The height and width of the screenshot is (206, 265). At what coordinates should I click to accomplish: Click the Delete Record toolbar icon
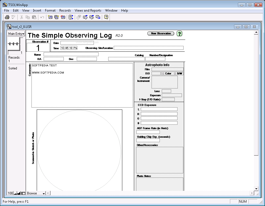pyautogui.click(x=63, y=17)
